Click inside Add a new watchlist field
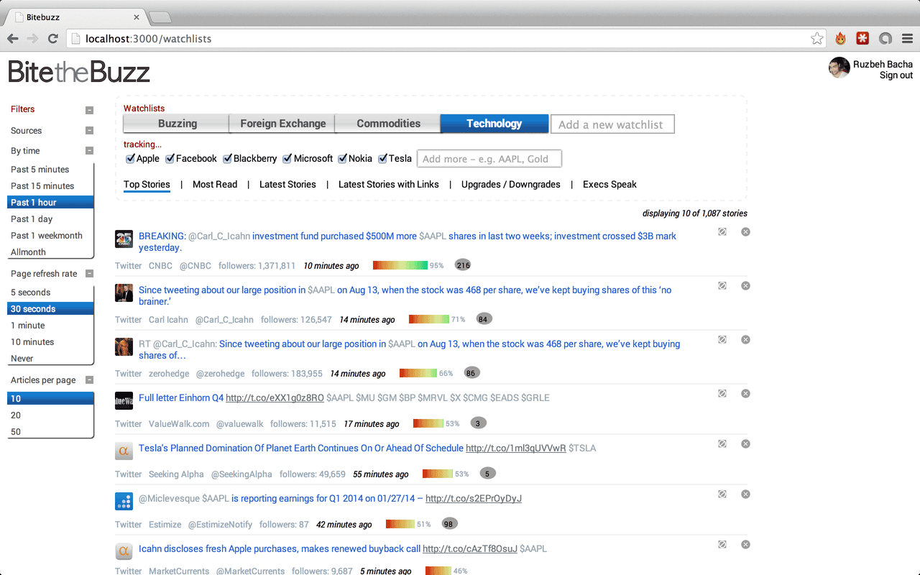920x575 pixels. pyautogui.click(x=612, y=124)
